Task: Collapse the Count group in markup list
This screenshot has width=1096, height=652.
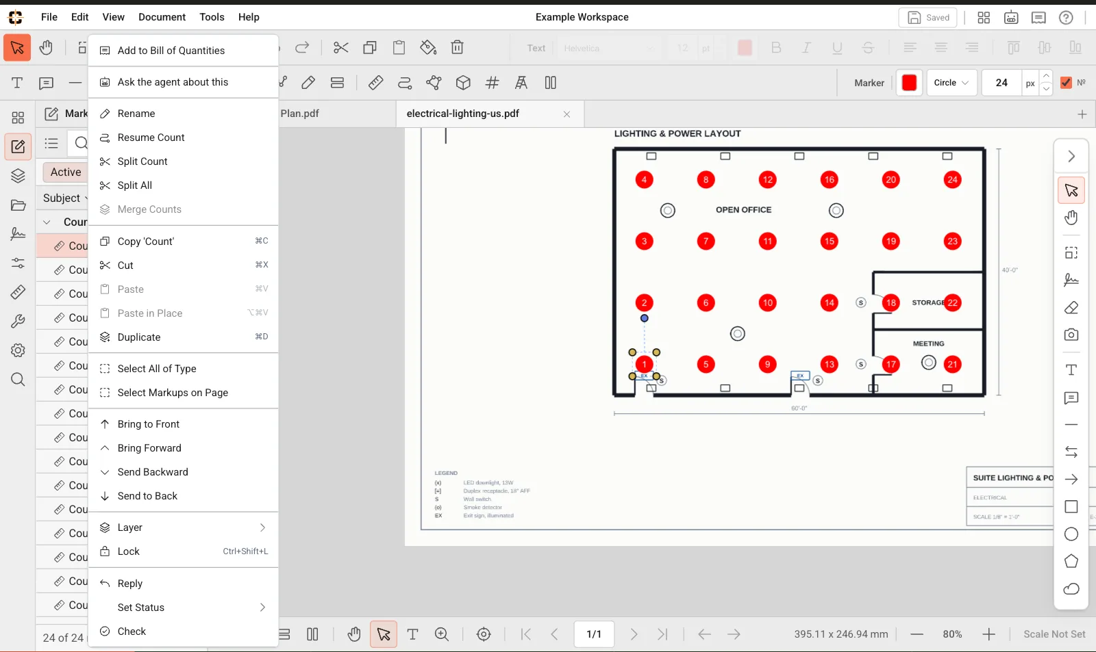Action: [x=47, y=222]
